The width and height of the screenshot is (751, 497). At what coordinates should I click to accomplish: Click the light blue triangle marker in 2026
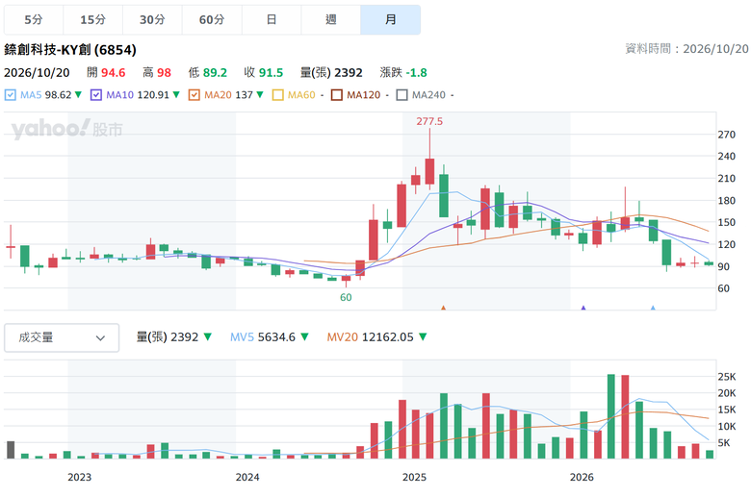point(653,308)
